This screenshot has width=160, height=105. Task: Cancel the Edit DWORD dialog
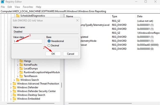[x=70, y=54]
